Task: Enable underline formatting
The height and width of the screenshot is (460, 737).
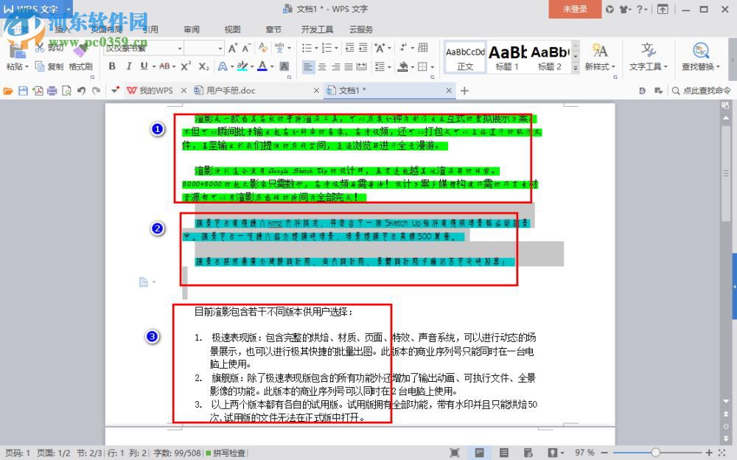Action: 143,66
